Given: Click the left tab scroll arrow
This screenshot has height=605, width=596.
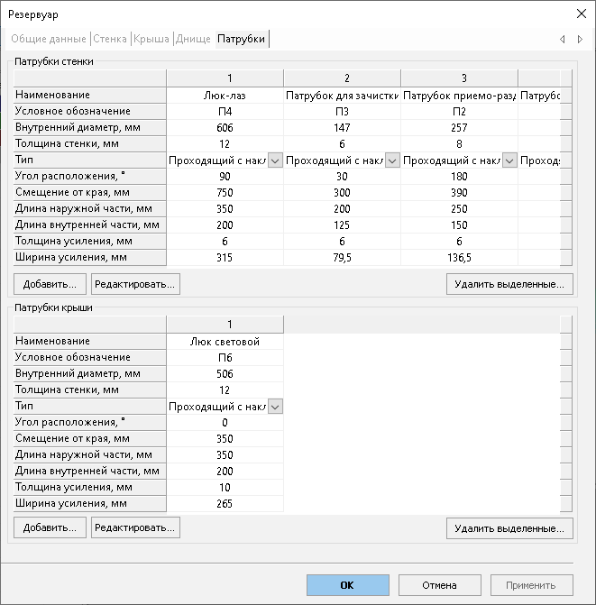Looking at the screenshot, I should (563, 40).
